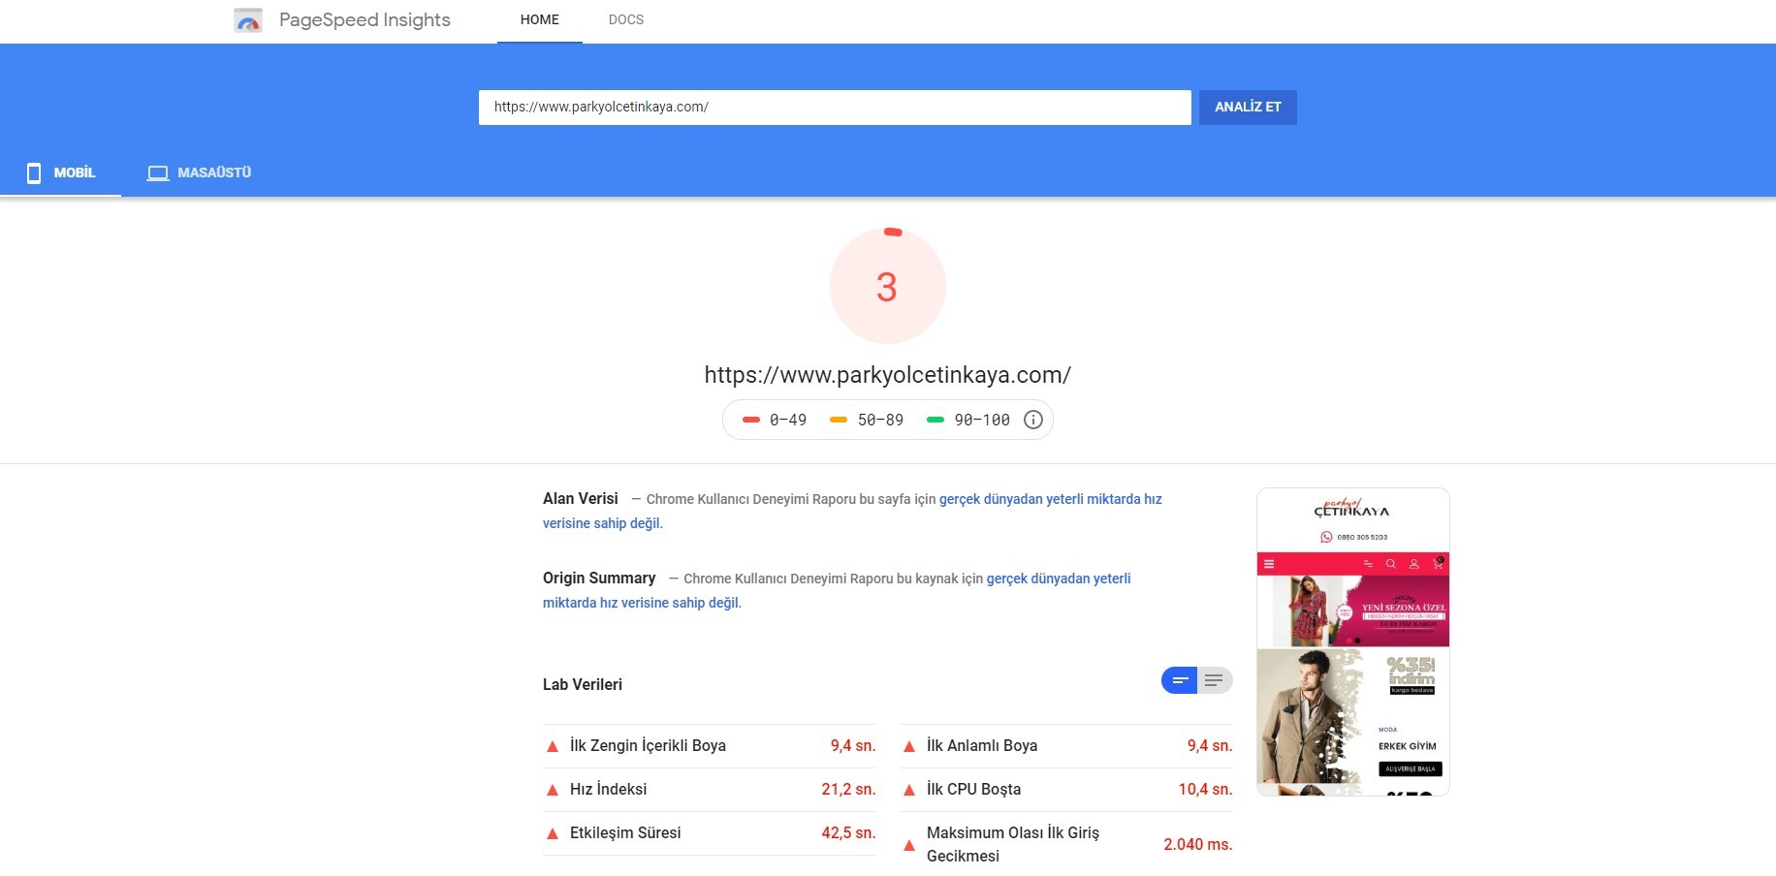Click the PageSpeed Insights title text
The image size is (1776, 876).
point(365,20)
